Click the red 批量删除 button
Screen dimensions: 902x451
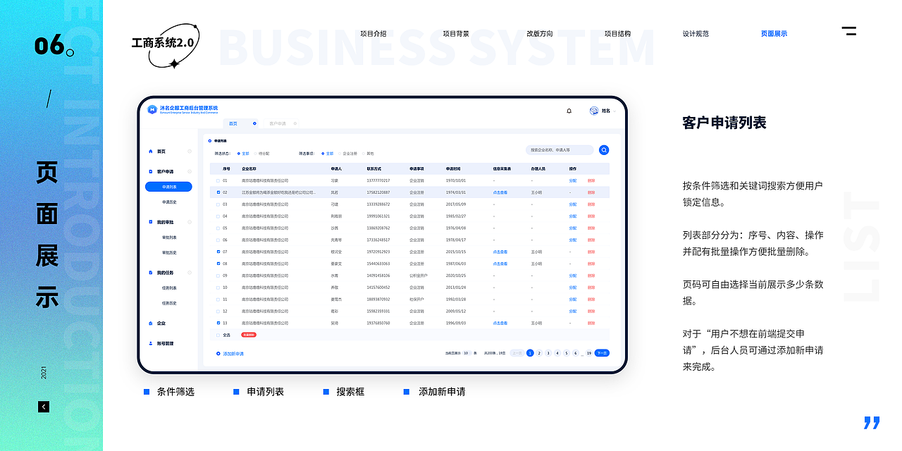coord(249,335)
